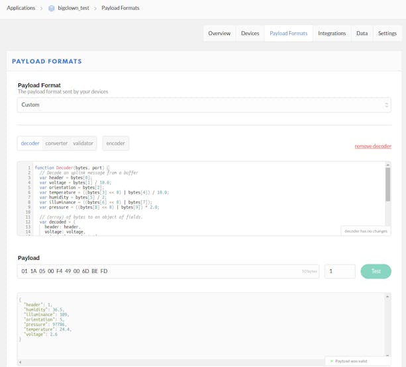The image size is (406, 367).
Task: Click the "illuminance": 109 output line
Action: pyautogui.click(x=46, y=315)
